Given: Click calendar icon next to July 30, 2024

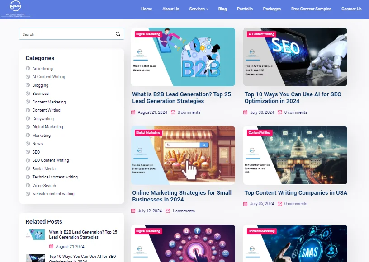Looking at the screenshot, I should pyautogui.click(x=245, y=112).
